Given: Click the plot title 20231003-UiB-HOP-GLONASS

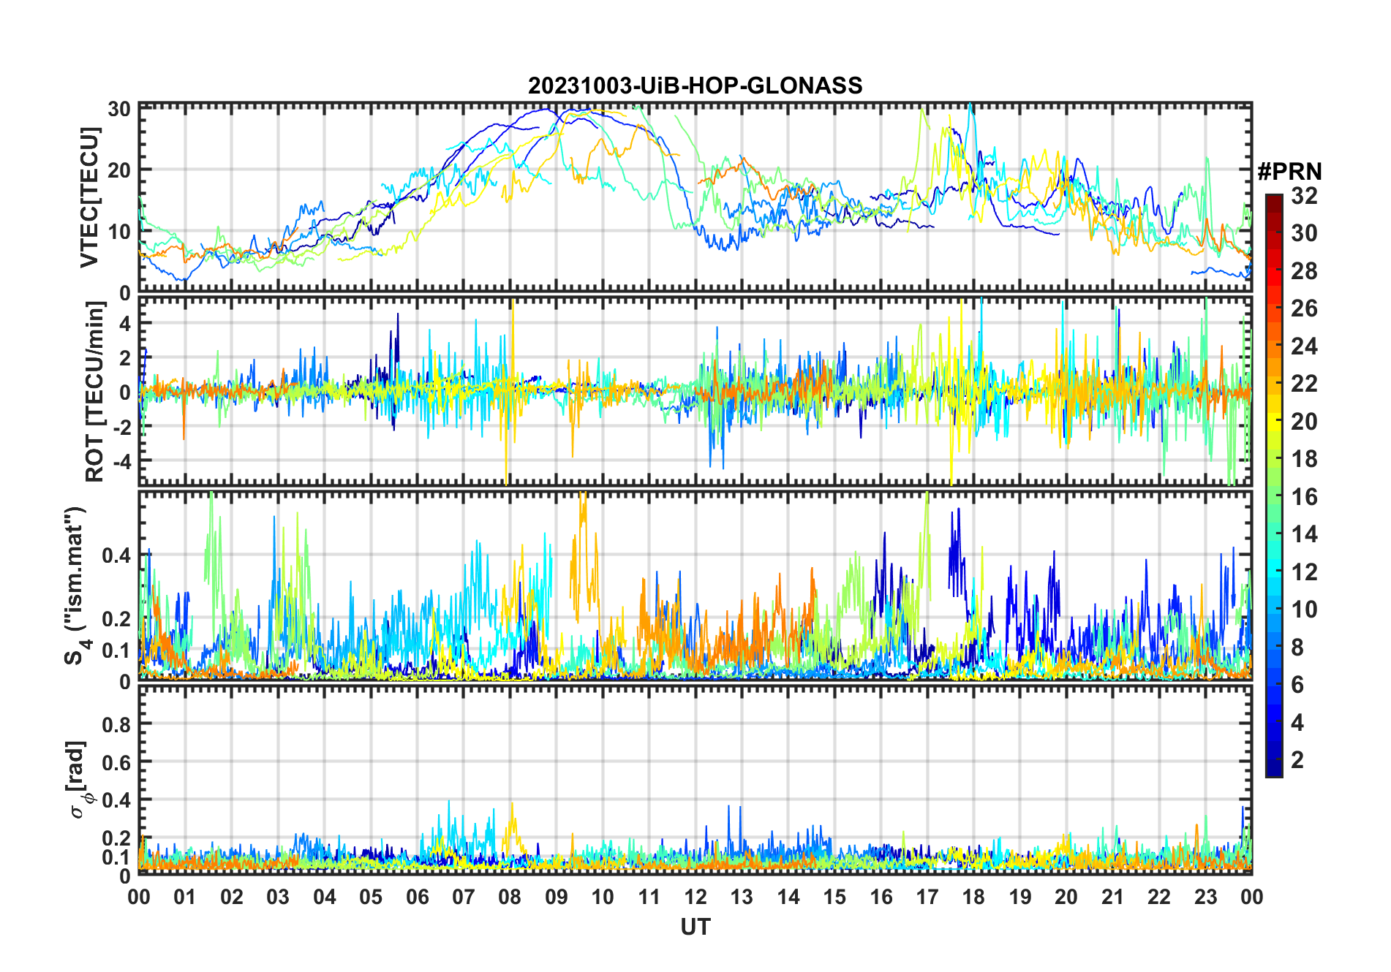Looking at the screenshot, I should tap(695, 86).
